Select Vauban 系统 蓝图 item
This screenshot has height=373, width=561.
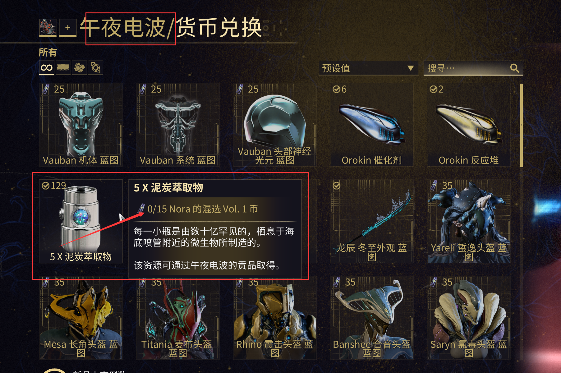178,125
